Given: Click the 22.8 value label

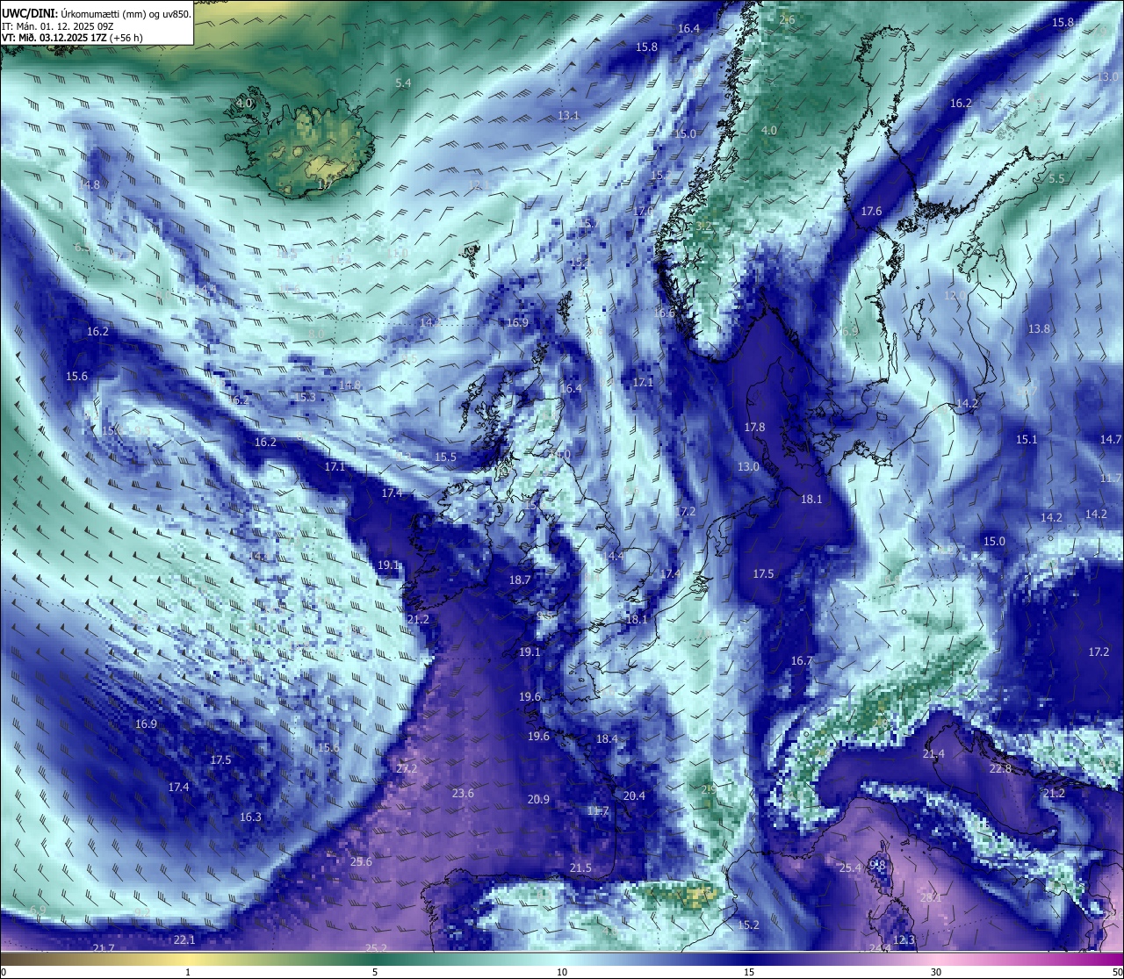Looking at the screenshot, I should pyautogui.click(x=1000, y=768).
